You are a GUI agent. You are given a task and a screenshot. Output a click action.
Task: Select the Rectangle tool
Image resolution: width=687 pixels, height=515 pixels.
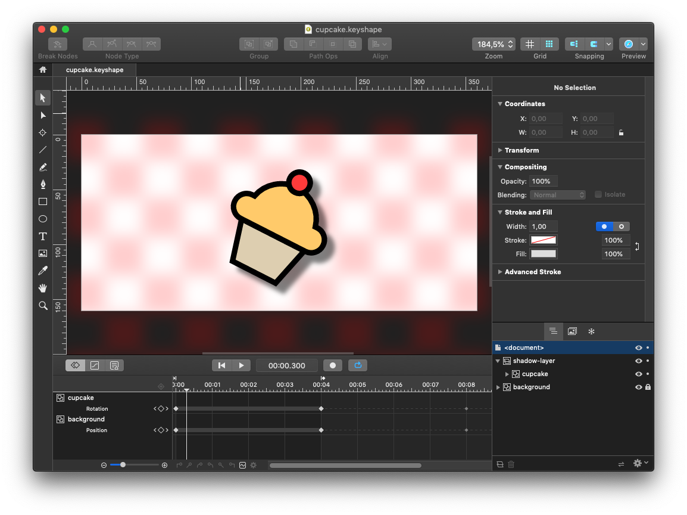click(43, 201)
